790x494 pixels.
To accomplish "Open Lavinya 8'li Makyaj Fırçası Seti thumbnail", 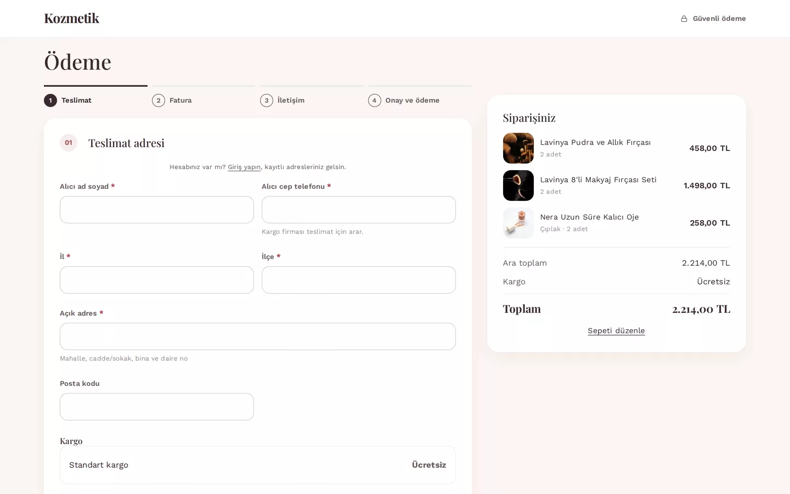I will pyautogui.click(x=518, y=186).
